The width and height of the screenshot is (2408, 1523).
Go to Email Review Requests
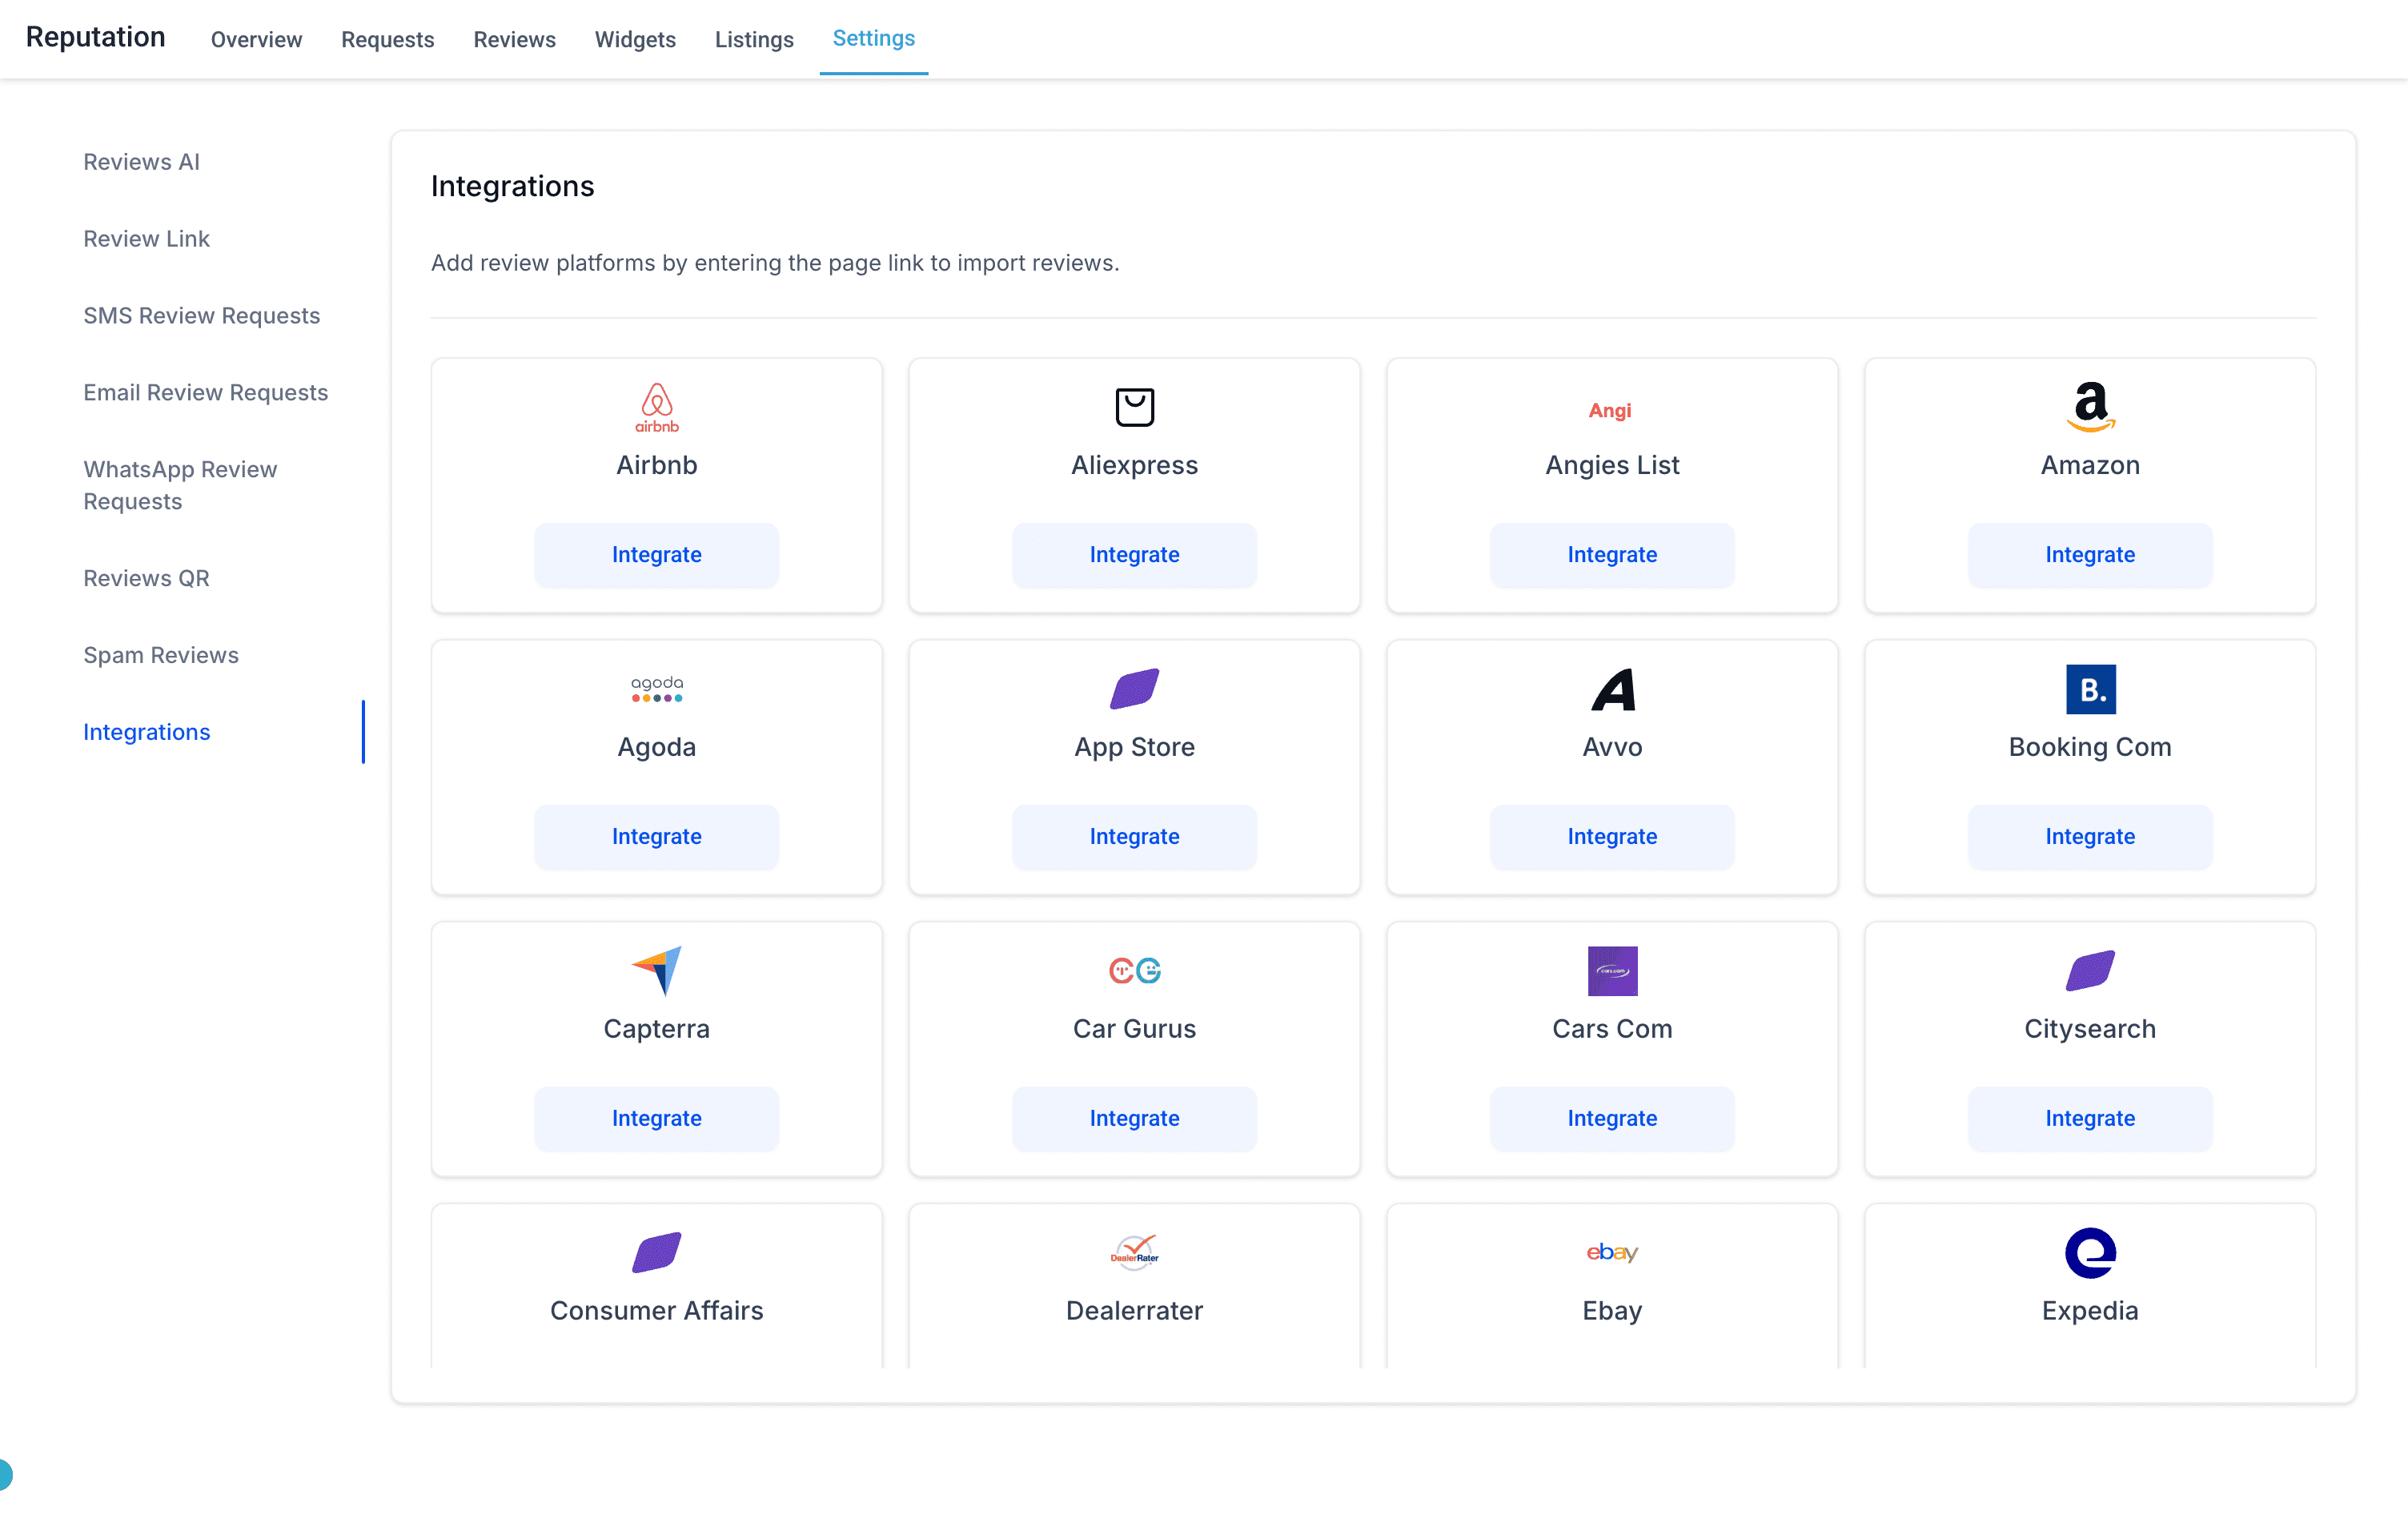205,393
